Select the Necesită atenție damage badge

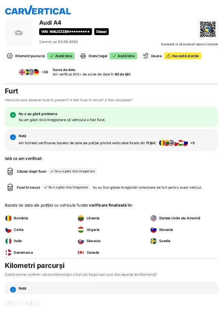pyautogui.click(x=183, y=56)
